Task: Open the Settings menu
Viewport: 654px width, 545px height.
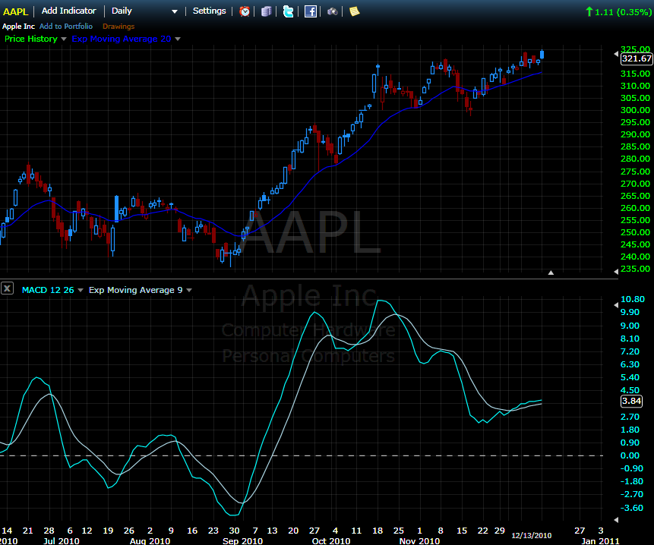Action: point(209,11)
